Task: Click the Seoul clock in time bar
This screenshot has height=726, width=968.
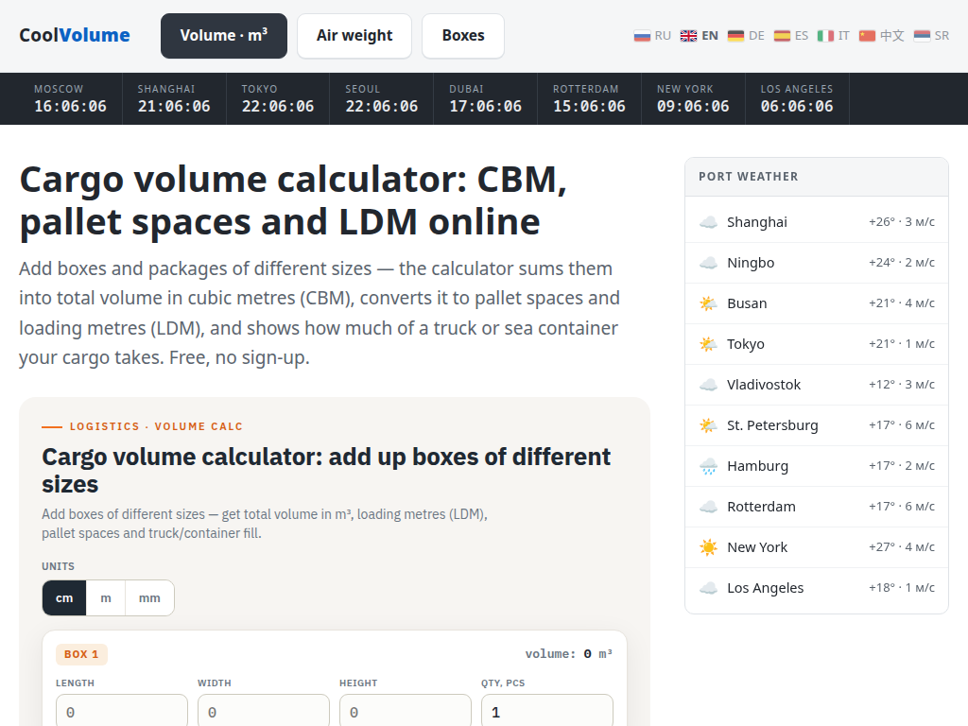Action: [382, 106]
